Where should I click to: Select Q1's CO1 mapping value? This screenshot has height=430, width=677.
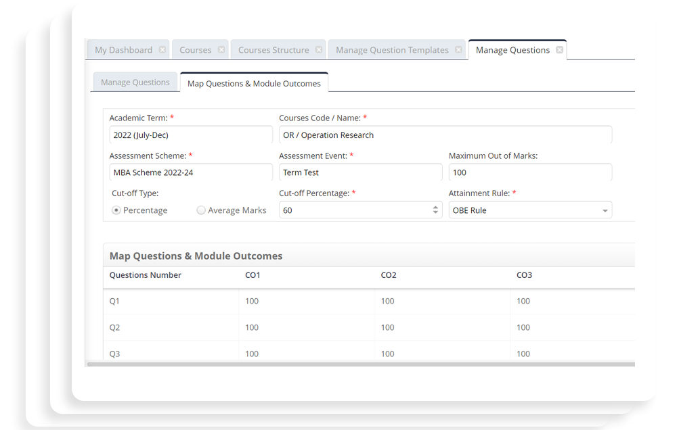point(252,301)
